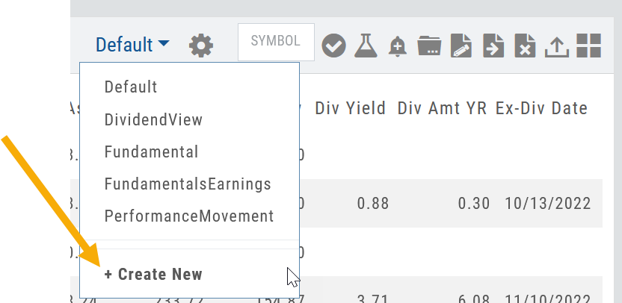The height and width of the screenshot is (303, 622).
Task: Sort by the Div Yield column header
Action: [350, 108]
